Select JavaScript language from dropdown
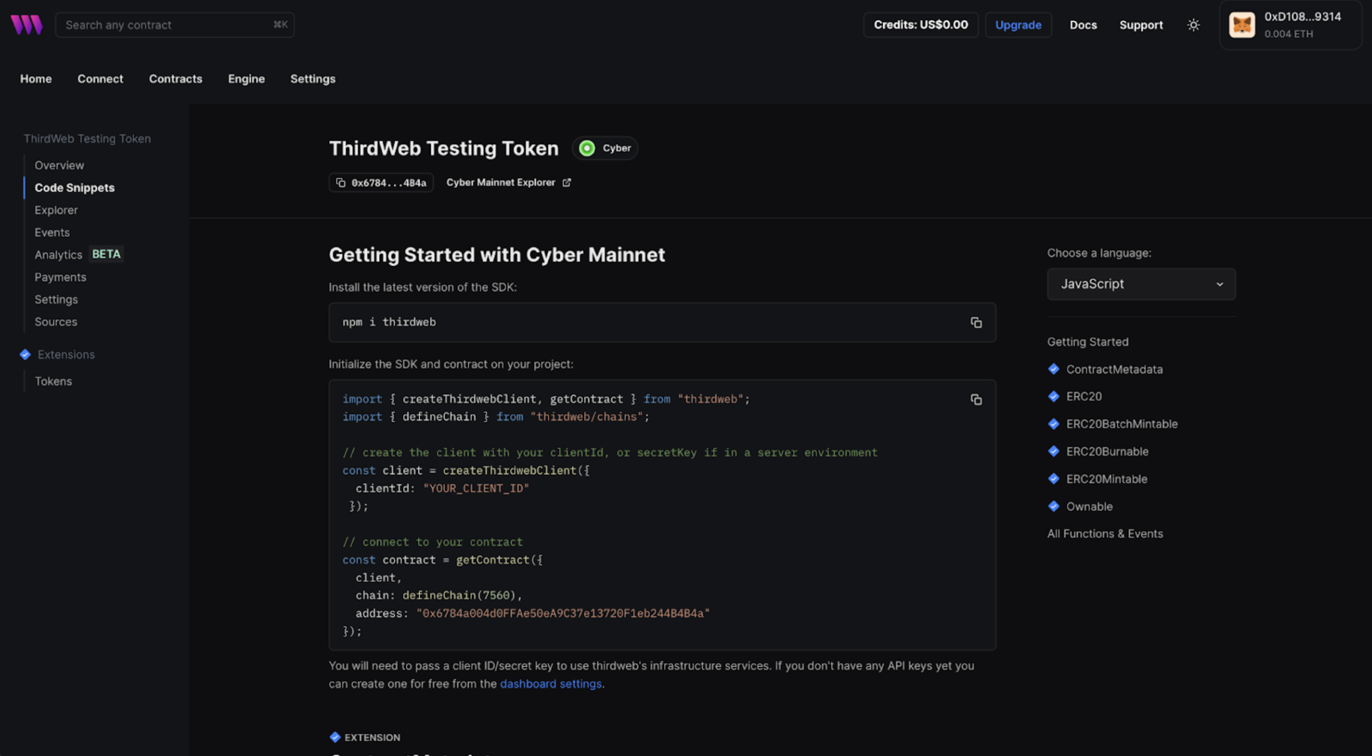 (1141, 284)
